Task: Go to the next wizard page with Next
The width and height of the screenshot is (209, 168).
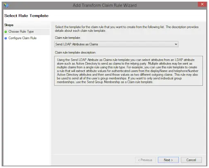Action: pos(168,160)
